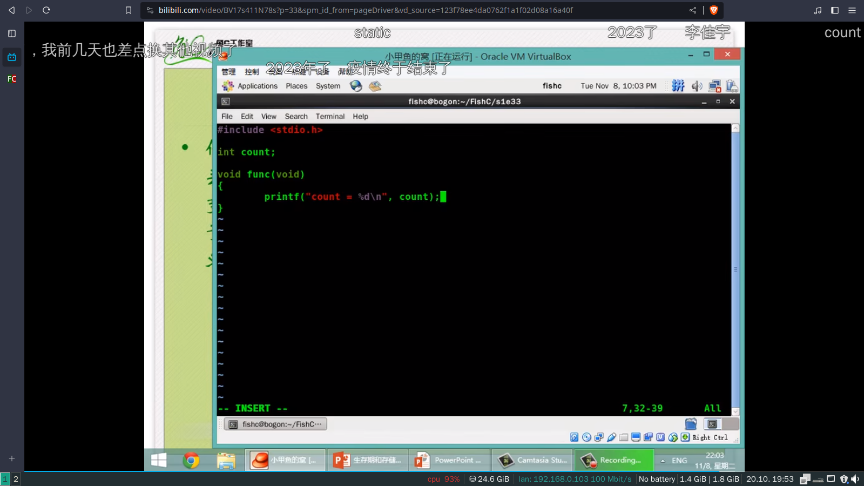Screen dimensions: 864x486
Task: Toggle the ENG language indicator
Action: point(679,461)
